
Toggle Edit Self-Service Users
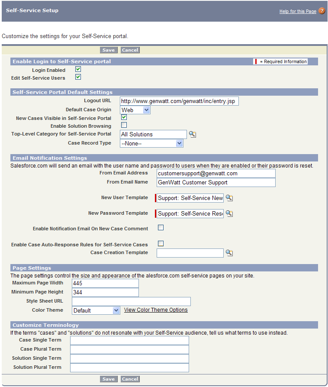[78, 77]
